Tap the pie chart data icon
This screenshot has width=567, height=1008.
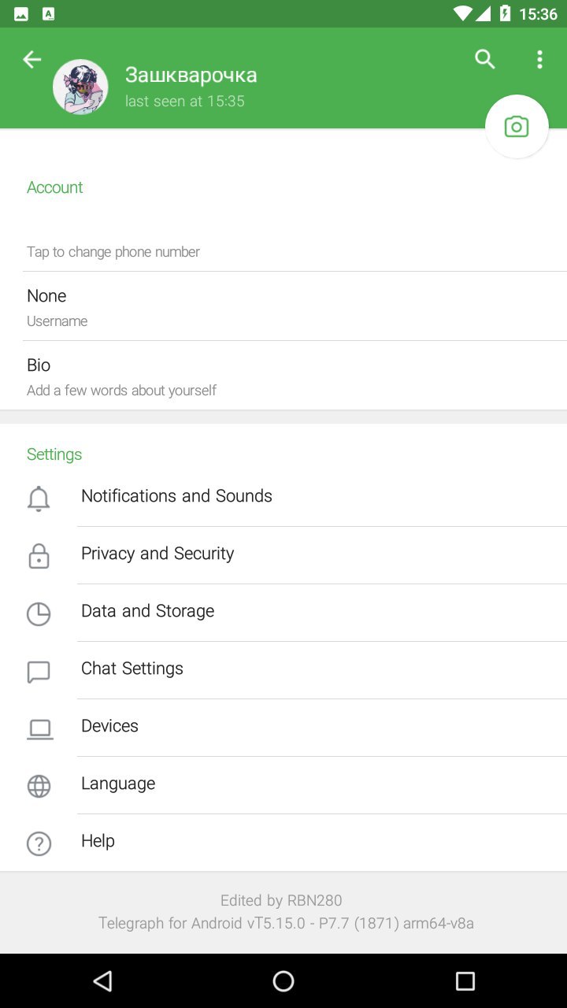click(x=39, y=613)
